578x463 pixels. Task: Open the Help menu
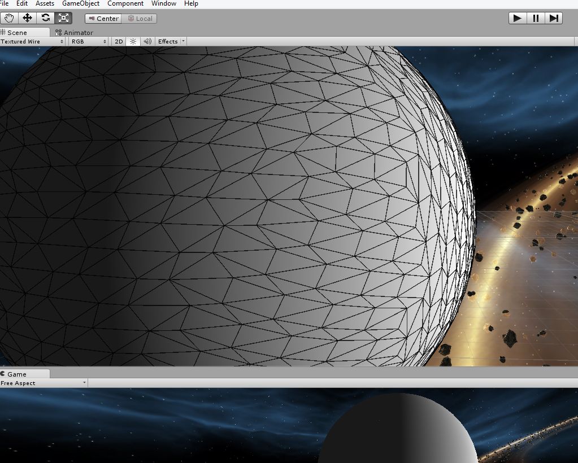pos(191,4)
